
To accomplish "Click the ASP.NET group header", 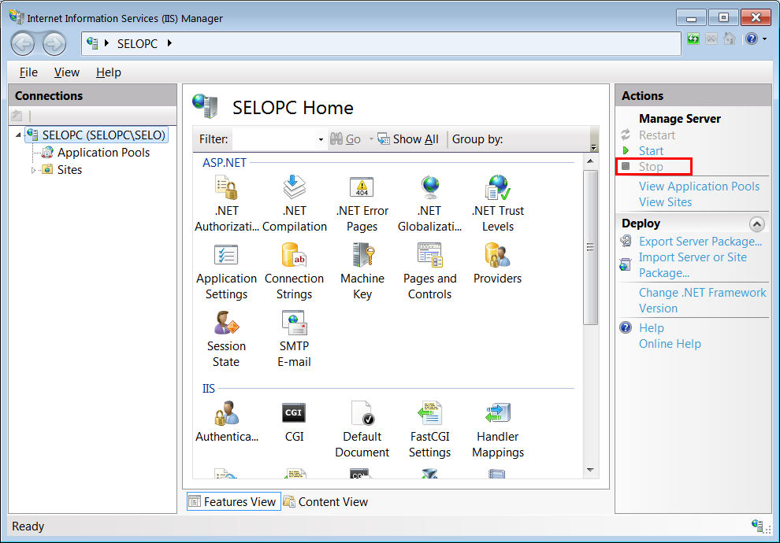I will click(225, 163).
